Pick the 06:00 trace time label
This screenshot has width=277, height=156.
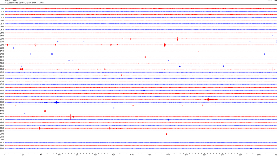(2, 45)
